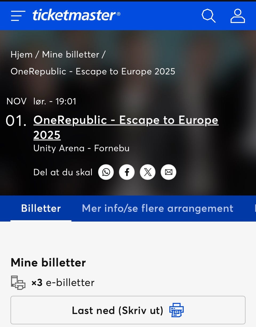Switch to the Billetter tab
The height and width of the screenshot is (327, 256).
41,208
